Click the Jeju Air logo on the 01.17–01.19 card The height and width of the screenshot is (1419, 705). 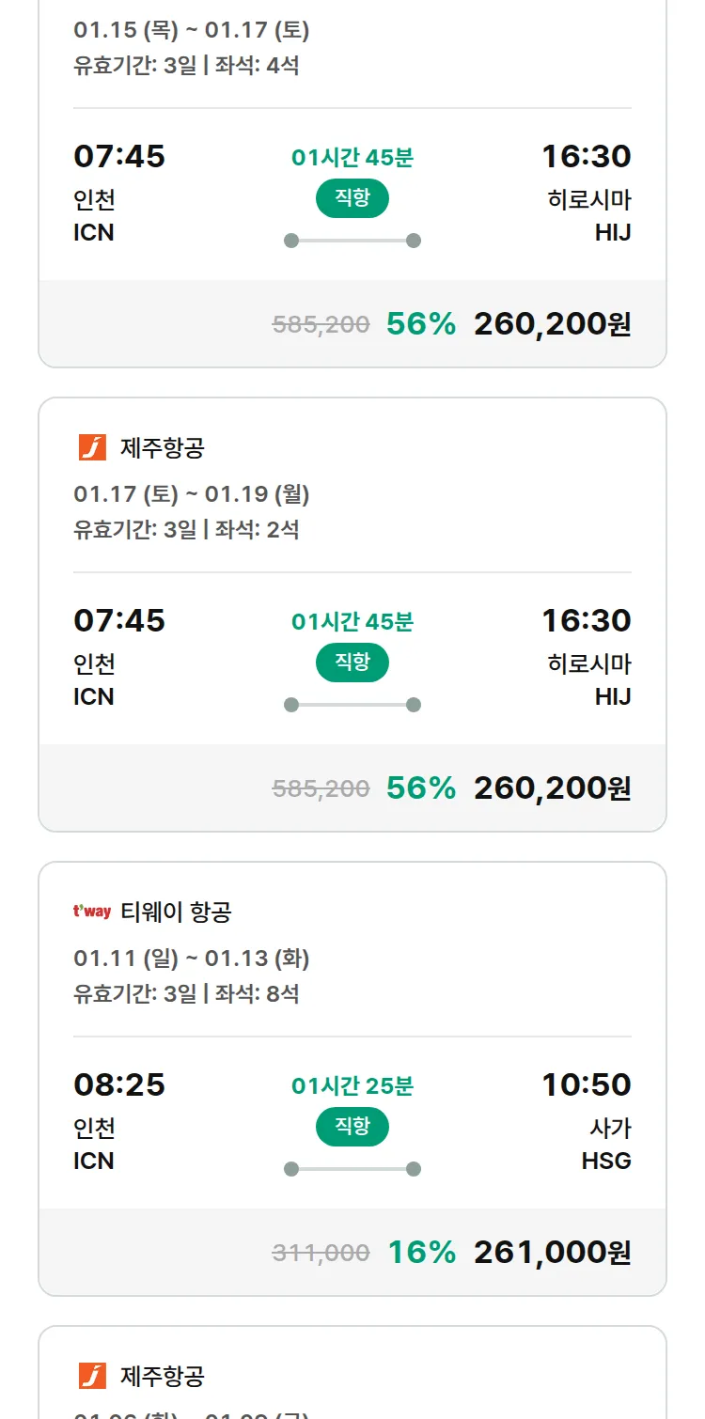[x=92, y=448]
